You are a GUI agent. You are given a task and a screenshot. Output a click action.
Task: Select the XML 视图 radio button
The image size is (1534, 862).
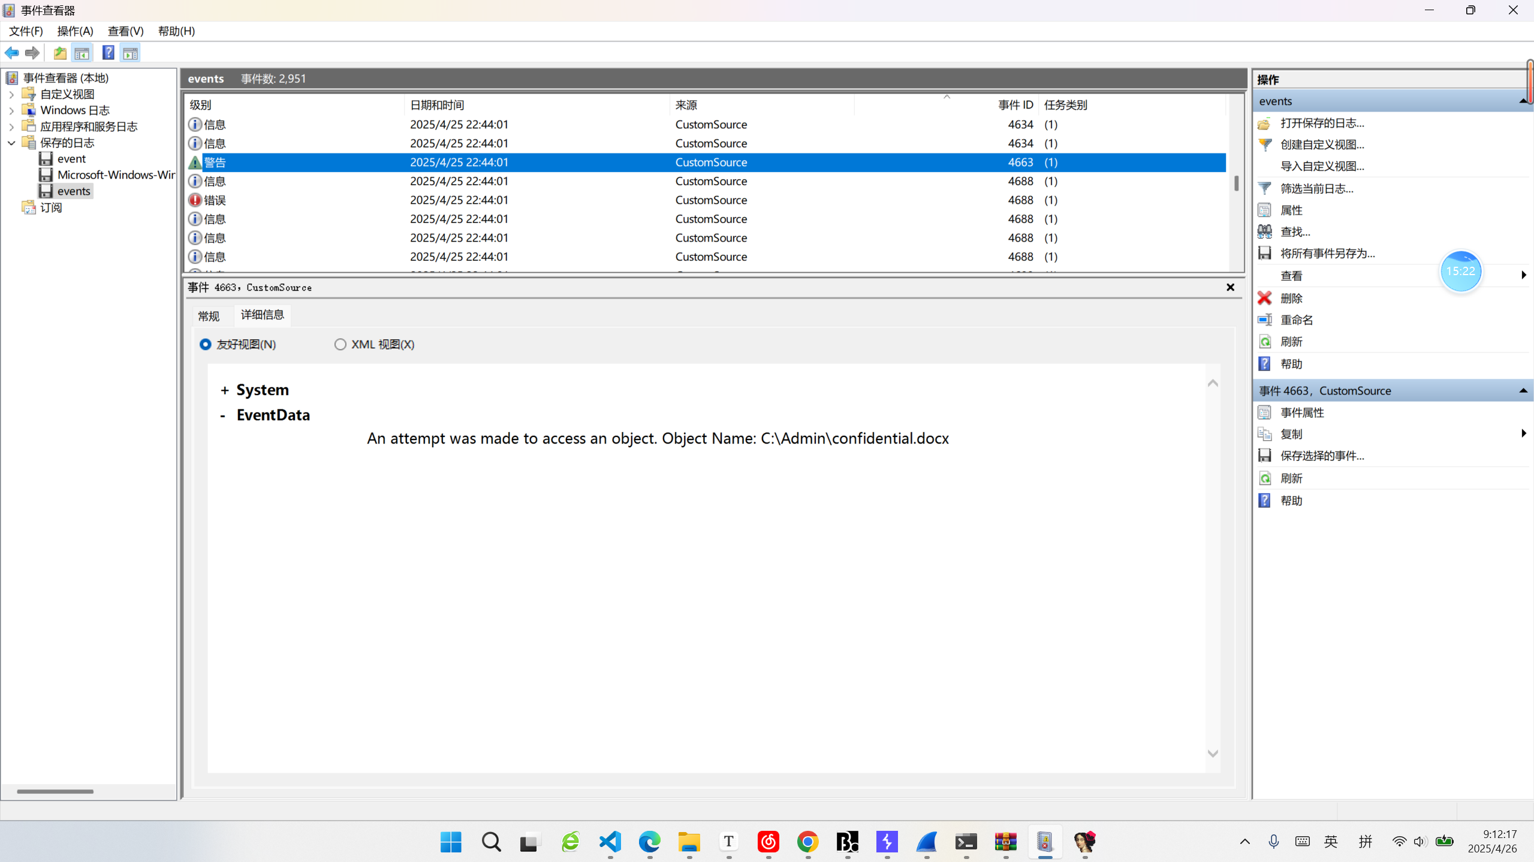click(340, 345)
